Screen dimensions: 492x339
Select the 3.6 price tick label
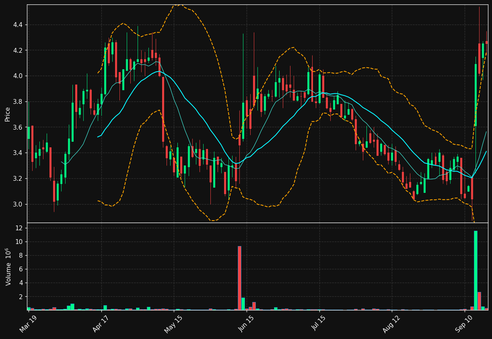tap(18, 127)
